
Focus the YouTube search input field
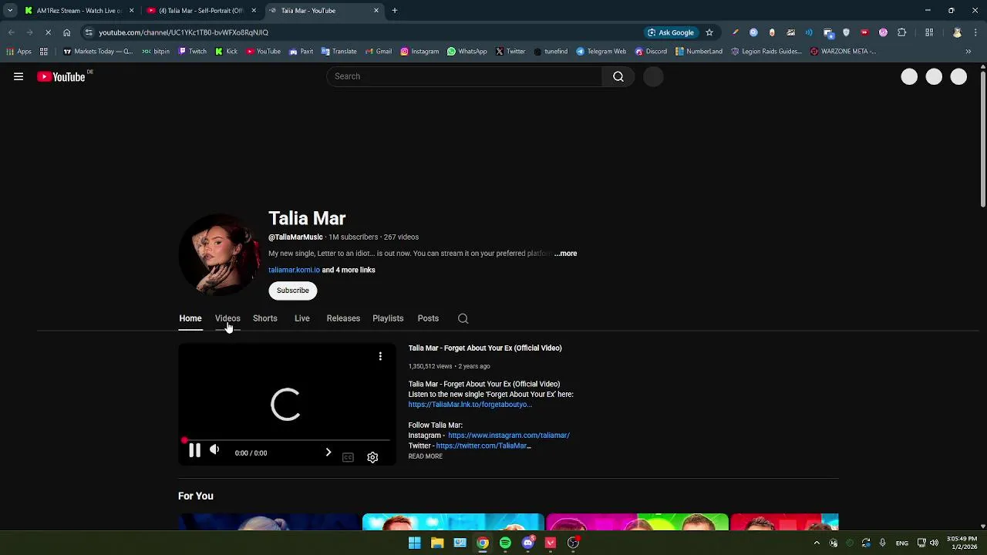tap(464, 76)
